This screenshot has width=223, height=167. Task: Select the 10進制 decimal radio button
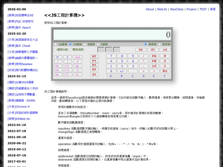click(x=70, y=44)
